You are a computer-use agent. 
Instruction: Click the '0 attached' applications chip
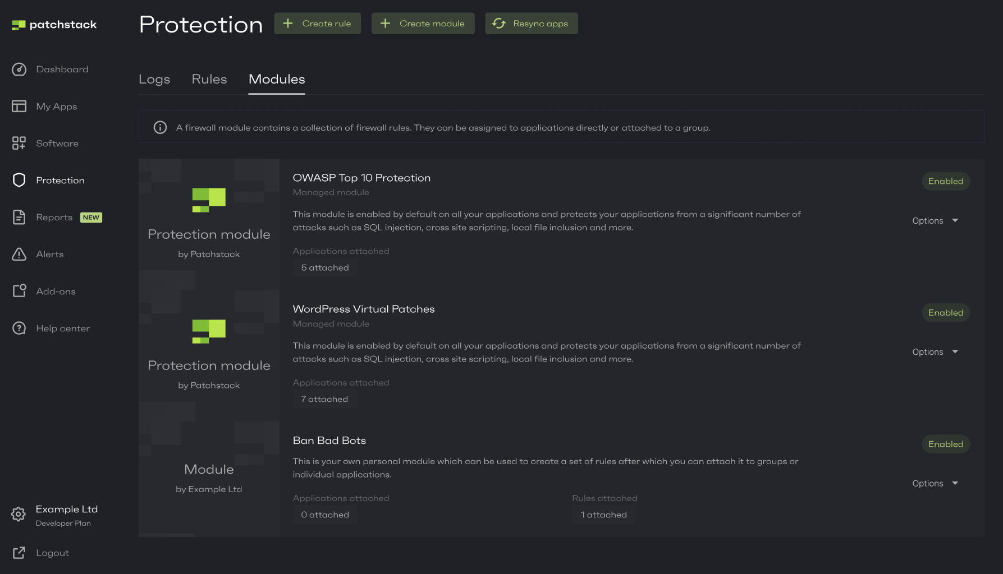click(x=325, y=515)
